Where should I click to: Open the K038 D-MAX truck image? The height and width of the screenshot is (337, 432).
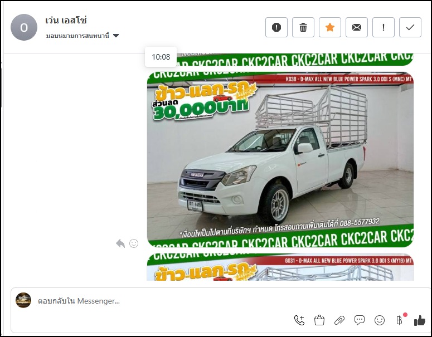pyautogui.click(x=280, y=159)
